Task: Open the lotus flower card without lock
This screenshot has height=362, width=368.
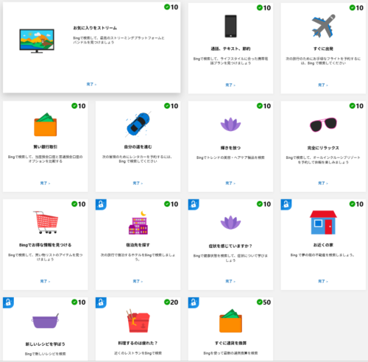Action: point(230,146)
